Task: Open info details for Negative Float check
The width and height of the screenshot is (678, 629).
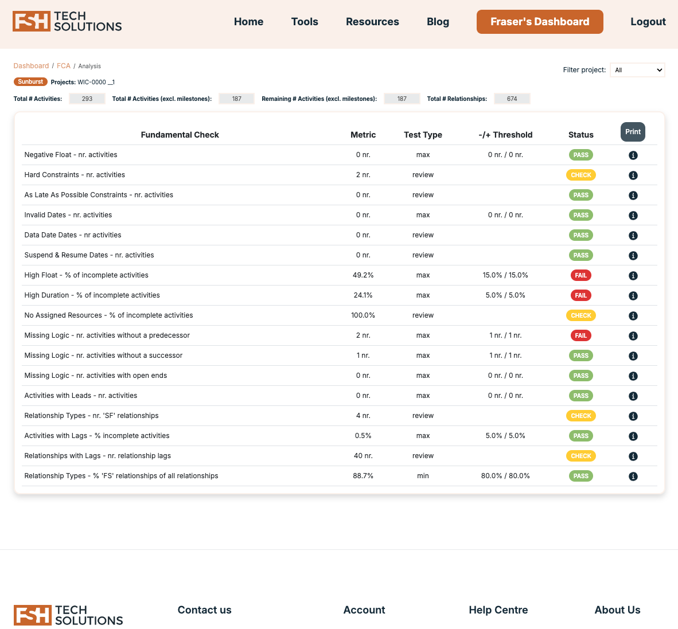Action: [x=633, y=155]
